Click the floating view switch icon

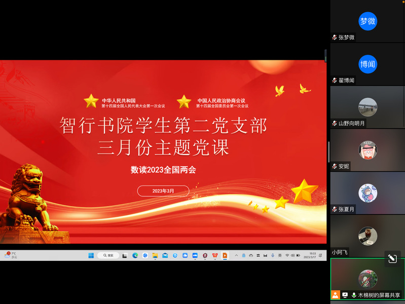[392, 258]
